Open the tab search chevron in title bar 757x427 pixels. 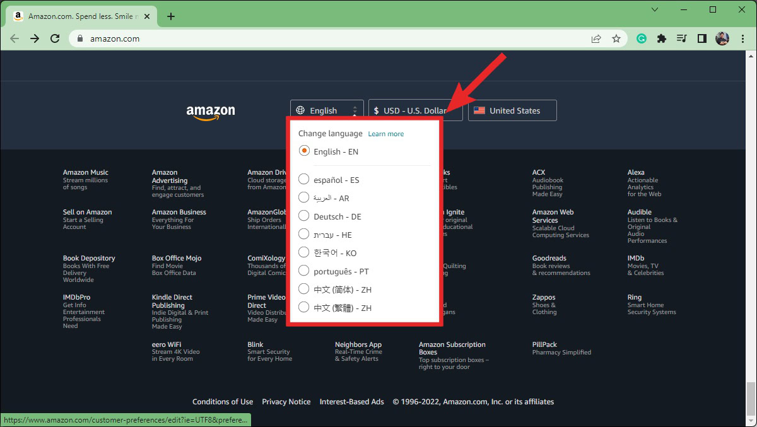tap(655, 9)
